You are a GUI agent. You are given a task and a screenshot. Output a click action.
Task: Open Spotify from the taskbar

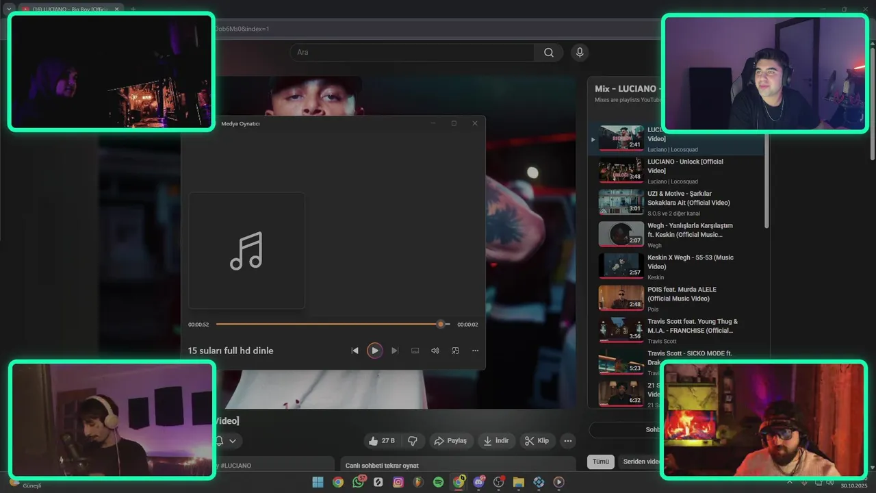[x=439, y=482]
